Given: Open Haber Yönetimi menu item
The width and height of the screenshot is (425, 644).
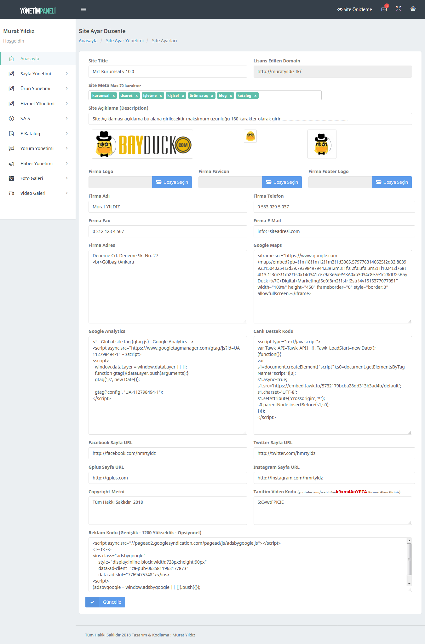Looking at the screenshot, I should (x=38, y=164).
